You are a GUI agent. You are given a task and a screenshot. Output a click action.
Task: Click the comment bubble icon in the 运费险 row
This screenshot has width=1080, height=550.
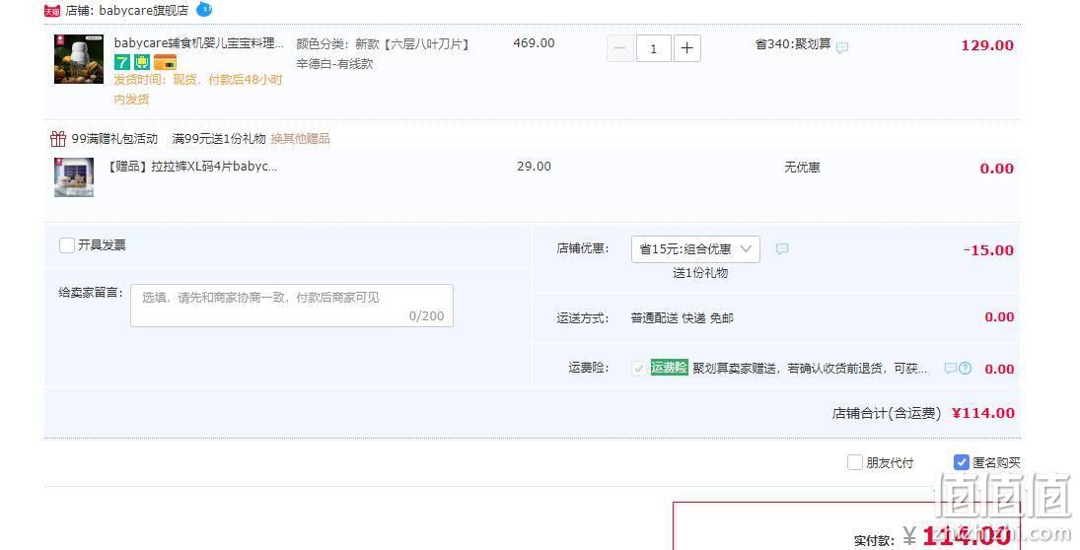[x=951, y=369]
